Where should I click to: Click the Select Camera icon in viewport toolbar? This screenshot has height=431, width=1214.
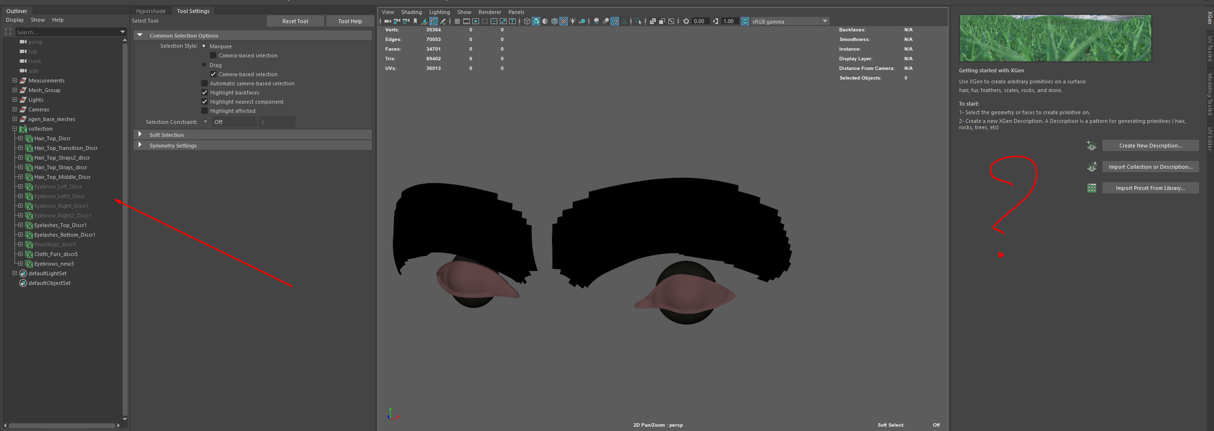tap(387, 21)
